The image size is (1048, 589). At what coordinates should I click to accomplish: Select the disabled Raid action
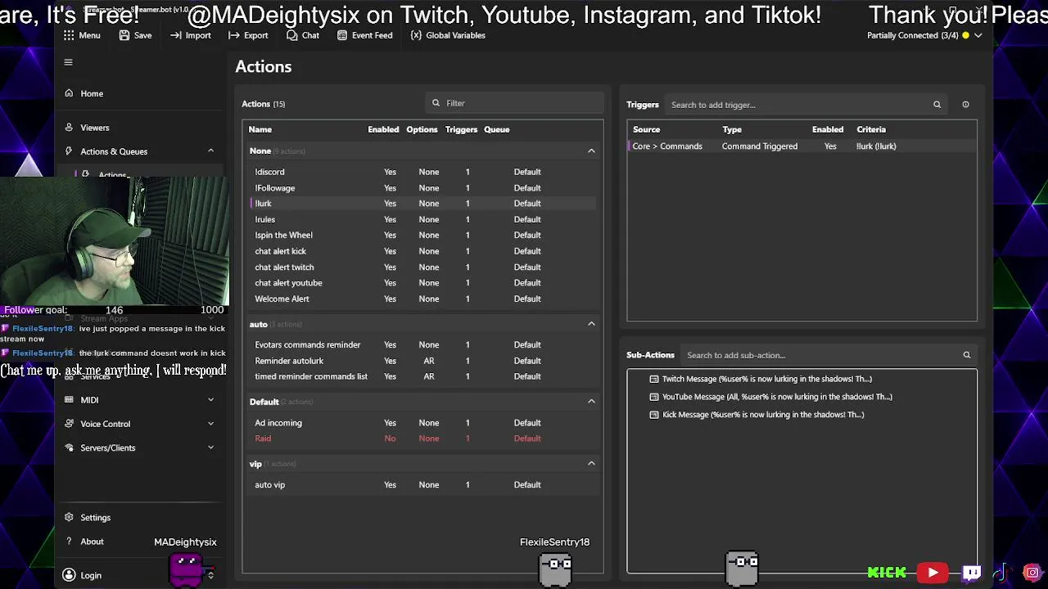(422, 438)
